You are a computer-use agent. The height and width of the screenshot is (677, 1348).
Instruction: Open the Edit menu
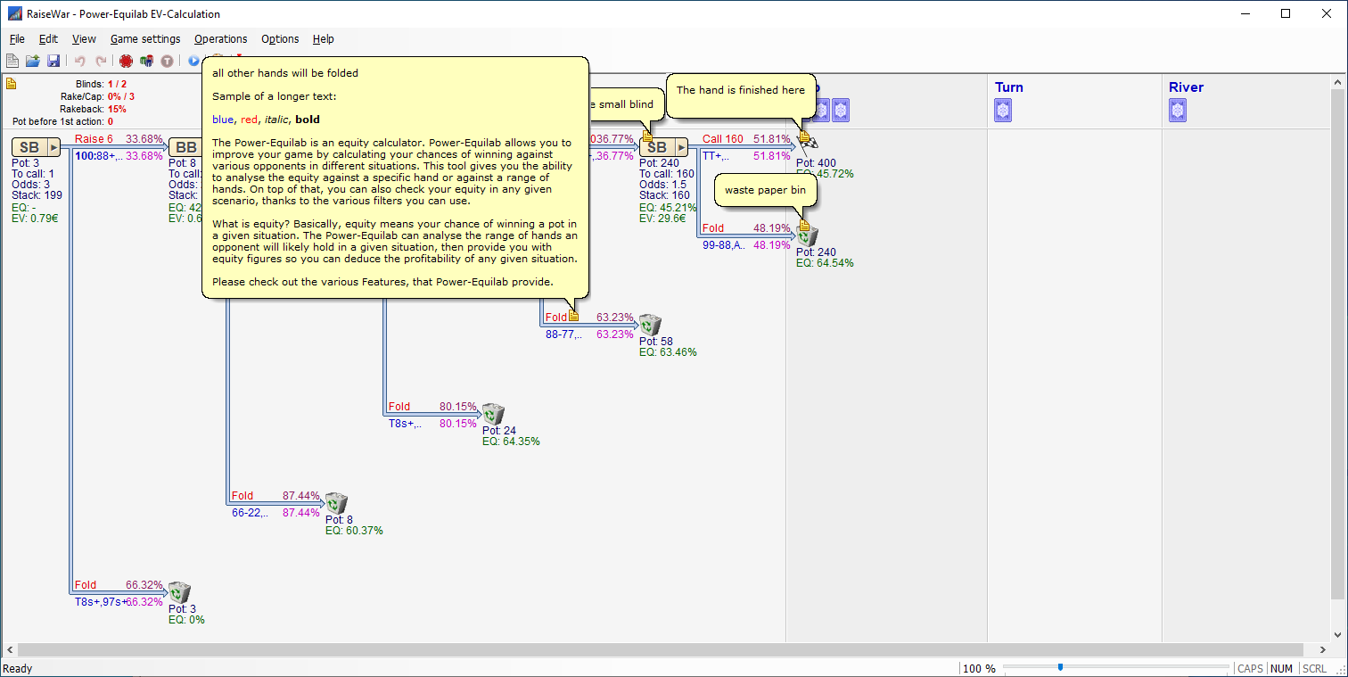click(48, 39)
